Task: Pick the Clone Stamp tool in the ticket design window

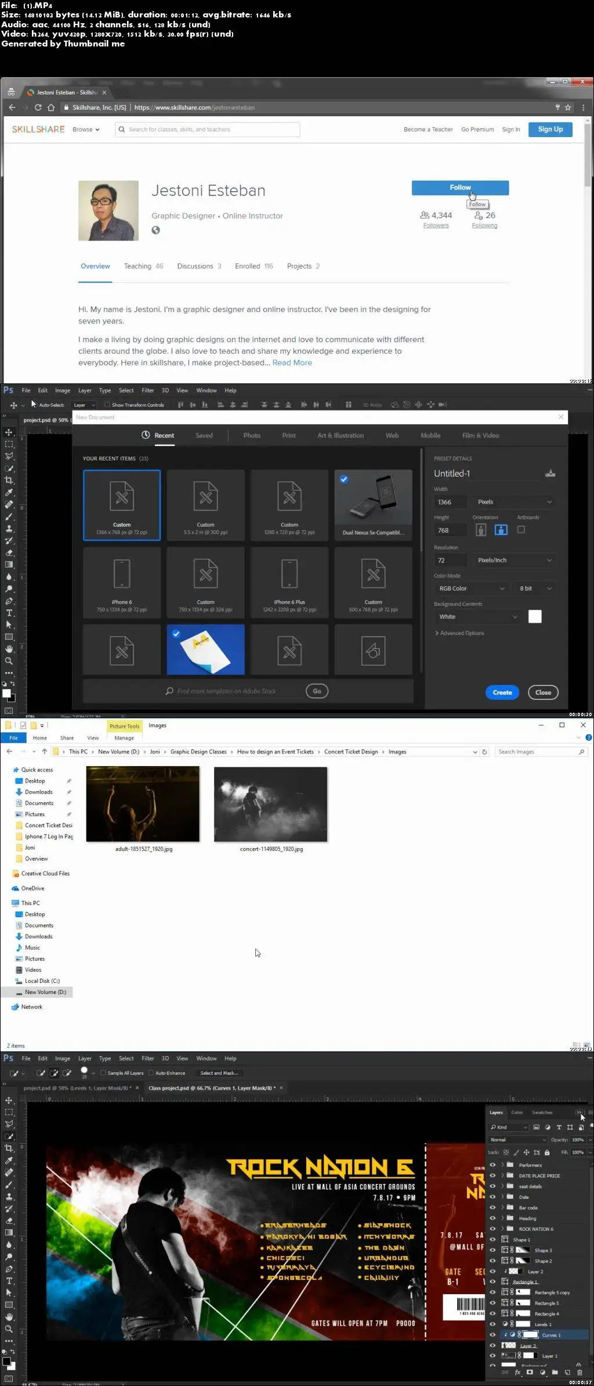Action: click(x=9, y=1197)
